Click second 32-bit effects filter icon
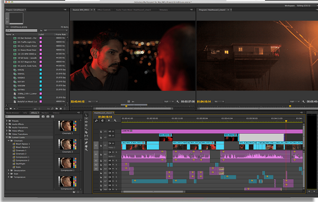The width and height of the screenshot is (318, 202). 48,116
